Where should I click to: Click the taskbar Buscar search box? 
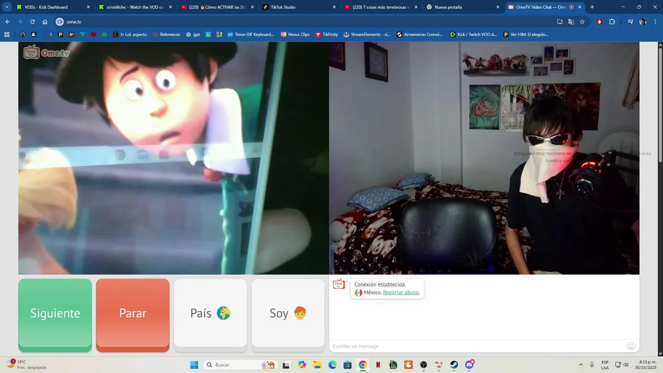point(240,365)
